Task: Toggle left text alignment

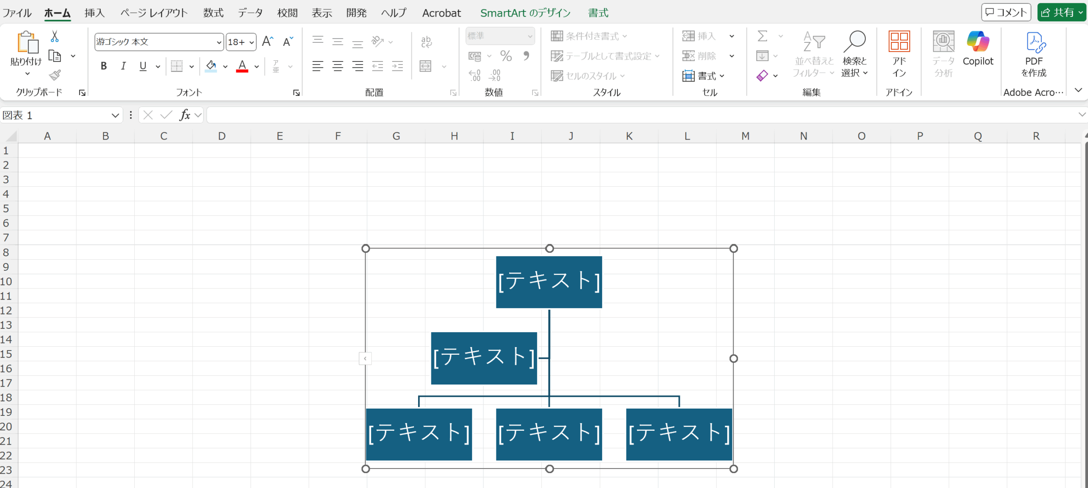Action: point(318,66)
